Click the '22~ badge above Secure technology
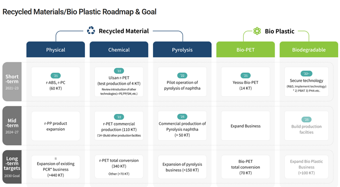Viewport: 340px width, 187px height. pos(306,74)
